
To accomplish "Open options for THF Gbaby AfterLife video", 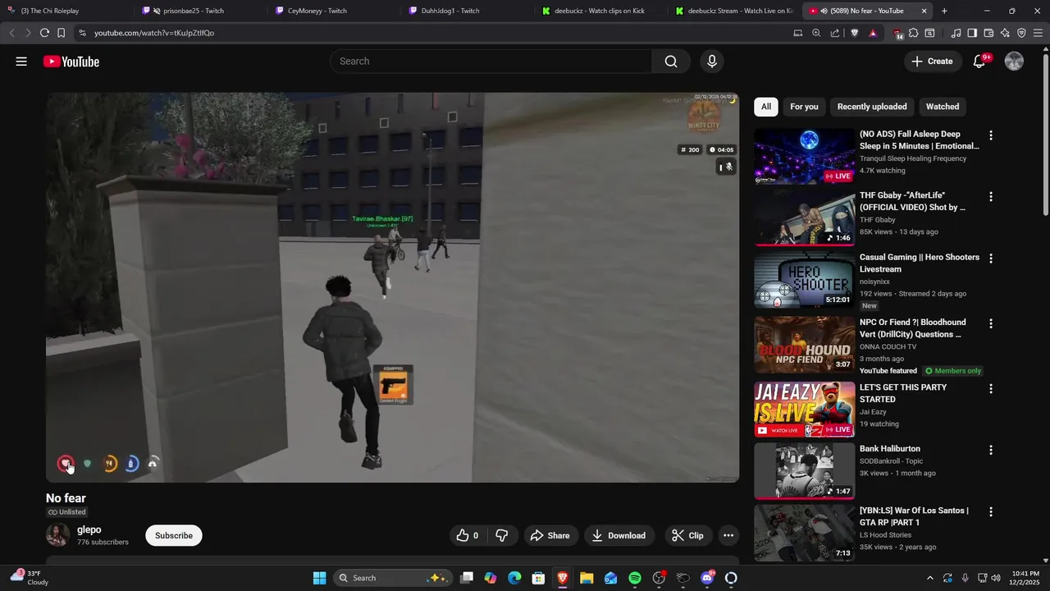I will [991, 197].
